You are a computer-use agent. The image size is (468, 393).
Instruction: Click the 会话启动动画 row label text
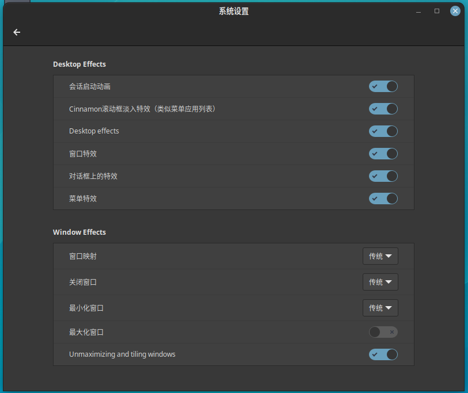90,86
